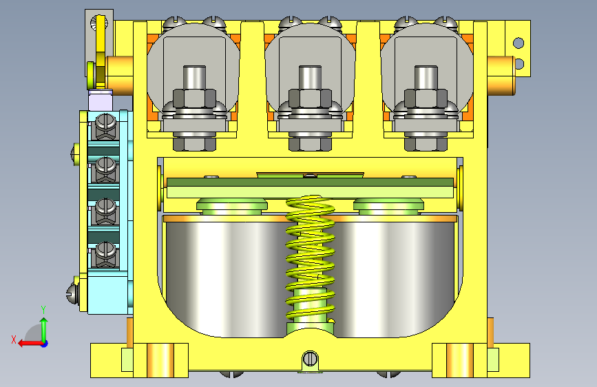Select the yellow lever arm at the top left
Viewport: 597px width, 387px height.
[x=101, y=50]
